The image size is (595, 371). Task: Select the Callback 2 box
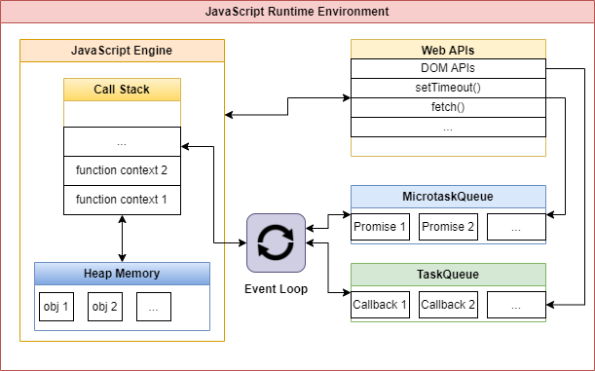coord(448,305)
